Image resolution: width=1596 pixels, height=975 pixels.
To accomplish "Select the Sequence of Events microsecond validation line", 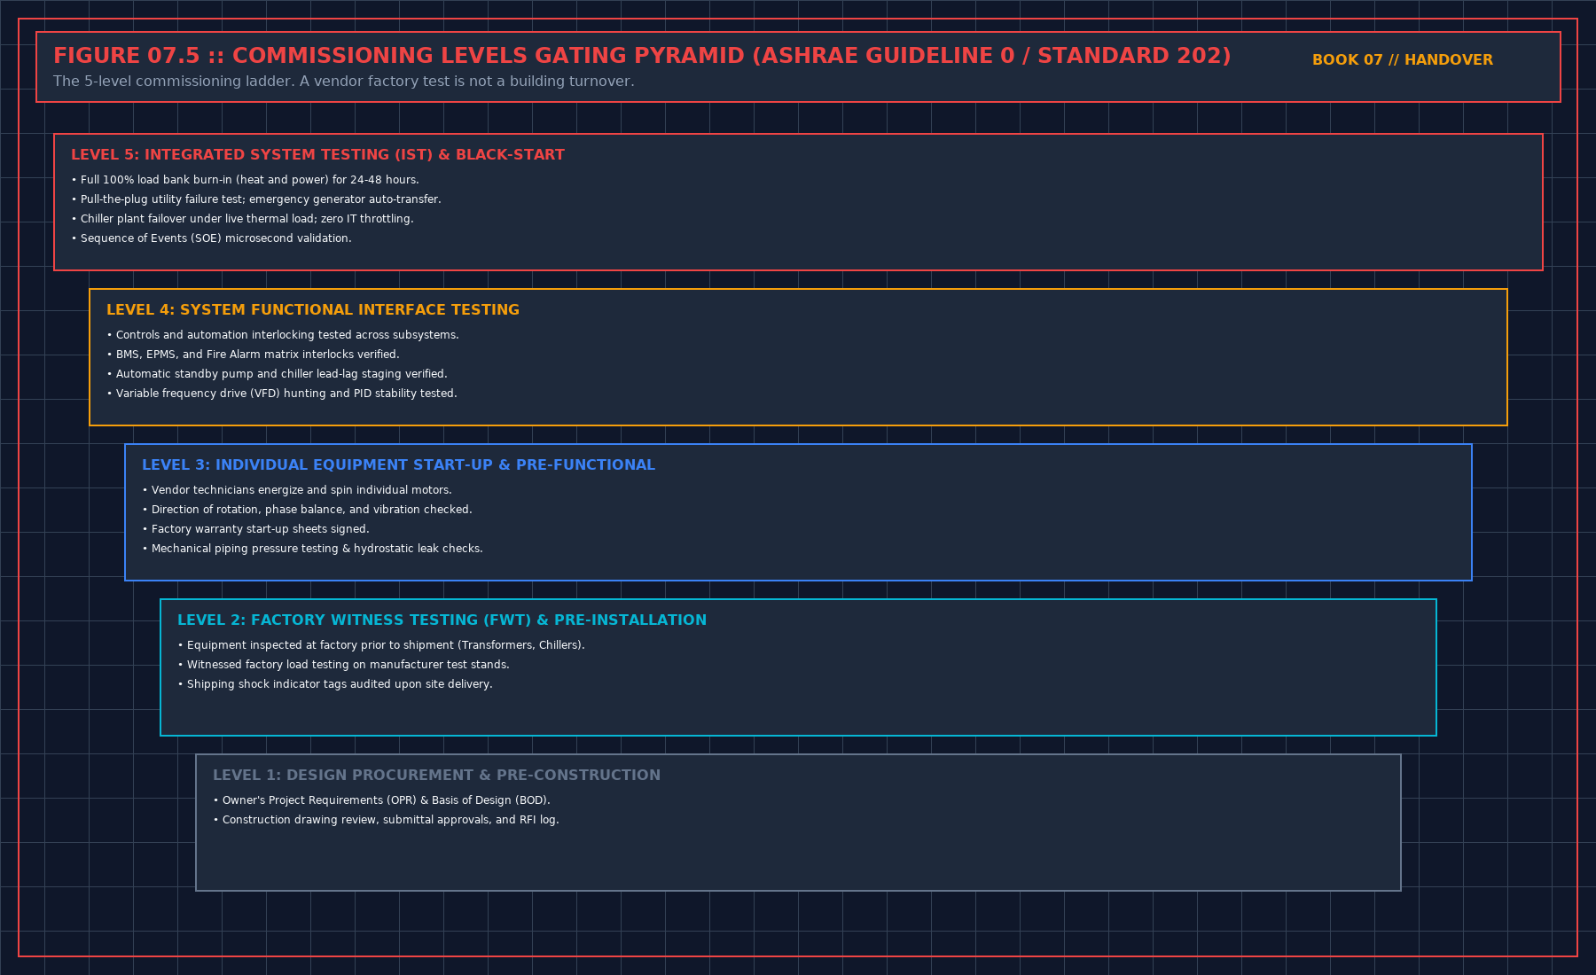I will pyautogui.click(x=211, y=238).
